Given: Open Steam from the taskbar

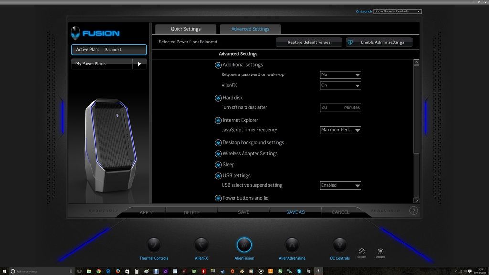Looking at the screenshot, I should tap(223, 271).
